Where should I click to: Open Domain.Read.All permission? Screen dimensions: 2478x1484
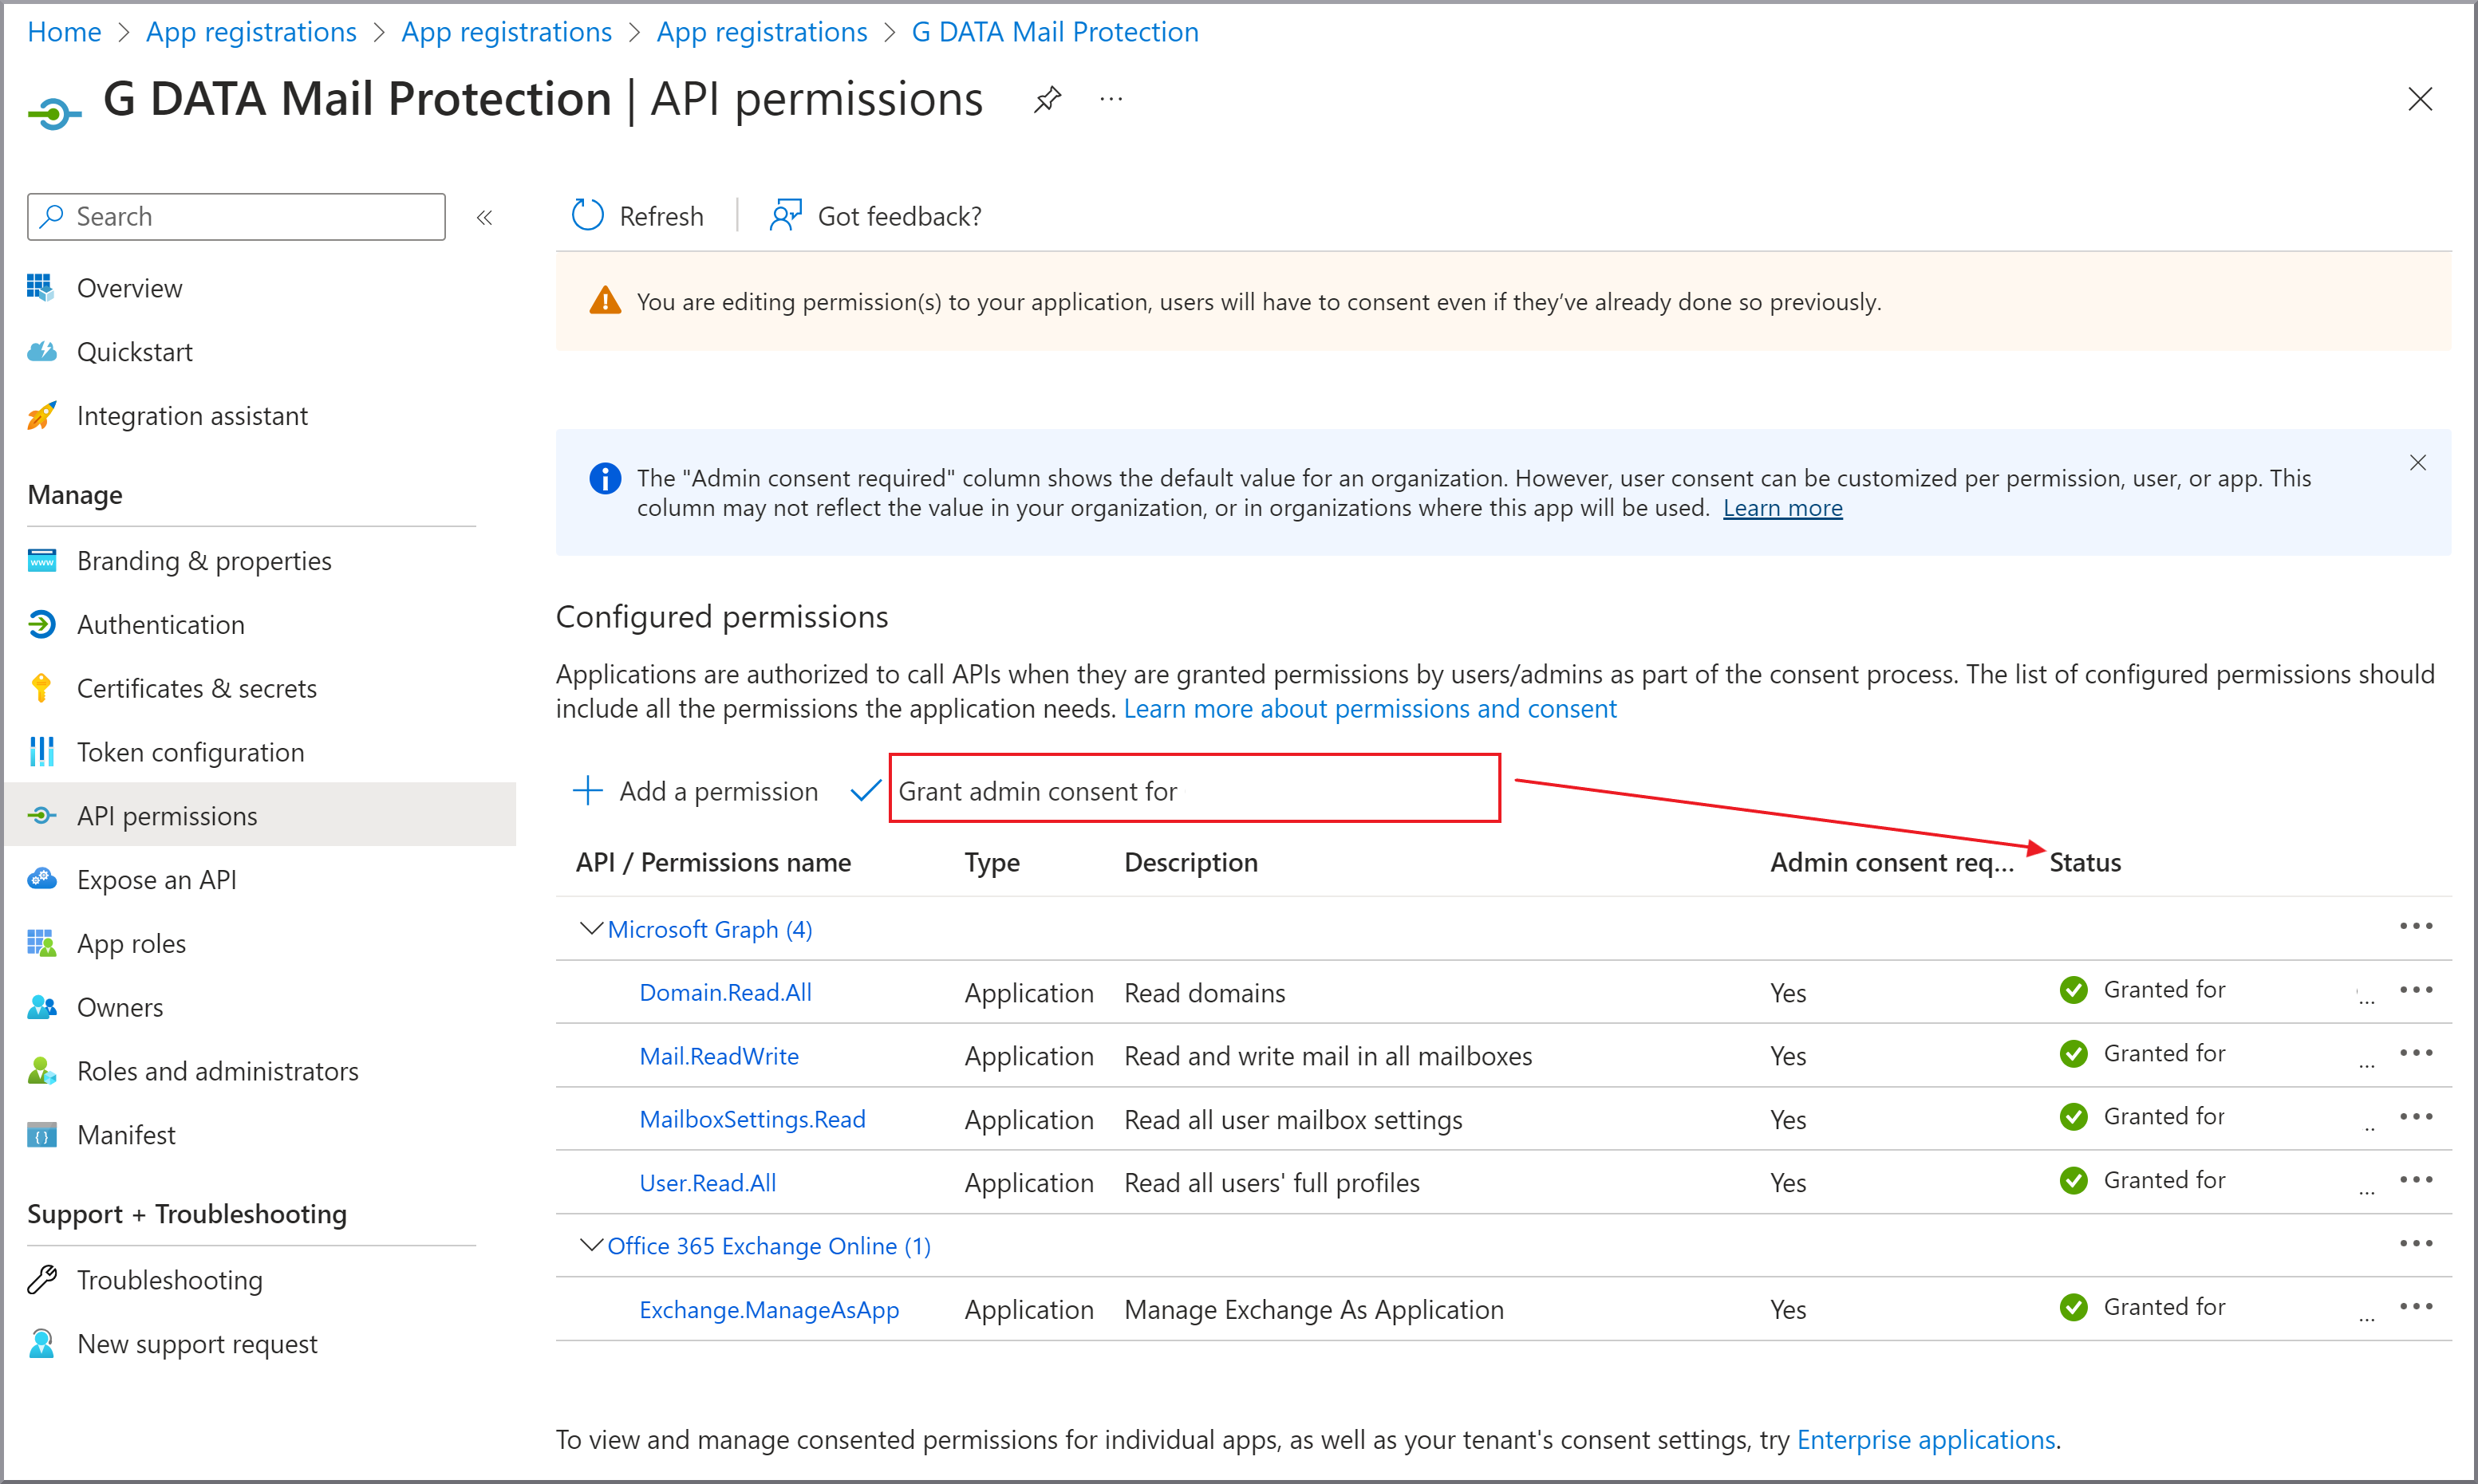coord(725,993)
